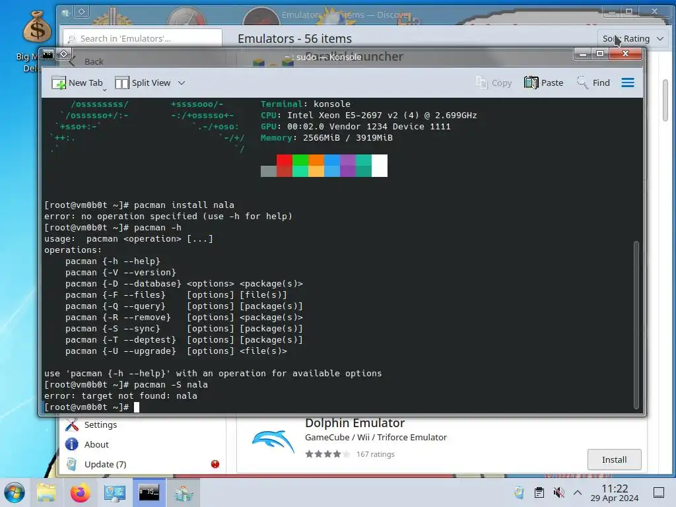The width and height of the screenshot is (676, 507).
Task: Click Dolphin Emulator star rating
Action: (327, 454)
